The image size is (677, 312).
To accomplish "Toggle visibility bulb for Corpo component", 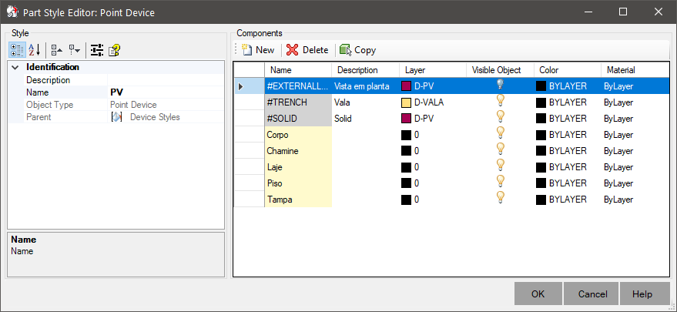I will coord(500,133).
